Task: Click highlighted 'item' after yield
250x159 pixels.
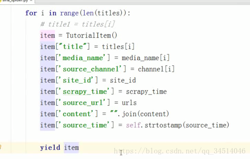Action: point(71,147)
